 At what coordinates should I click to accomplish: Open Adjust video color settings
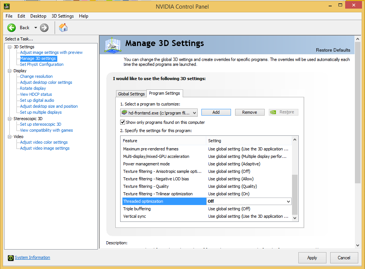point(44,142)
